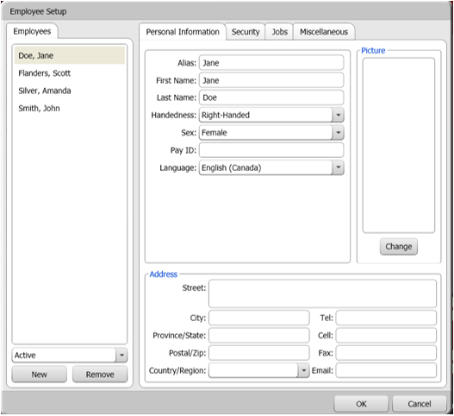
Task: Click into the Street address field
Action: [x=322, y=293]
